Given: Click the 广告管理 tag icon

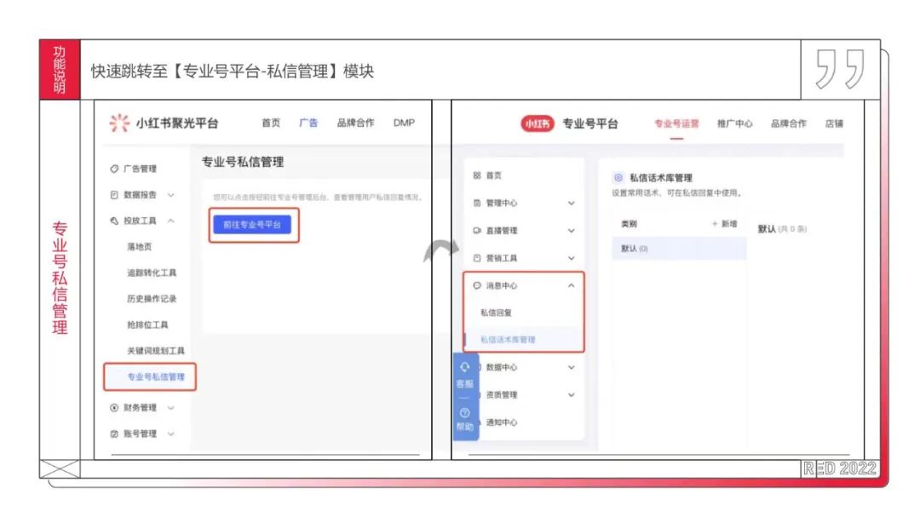Looking at the screenshot, I should click(x=114, y=169).
